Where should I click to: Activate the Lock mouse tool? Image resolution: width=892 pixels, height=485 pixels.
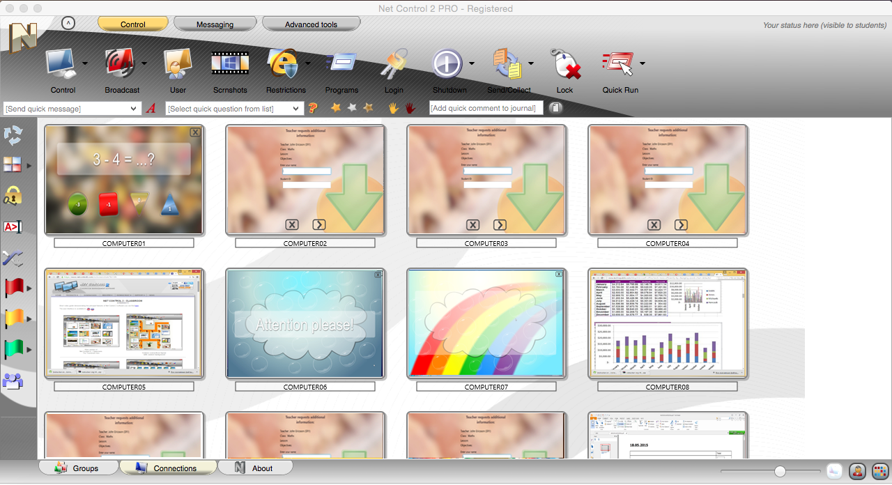565,63
